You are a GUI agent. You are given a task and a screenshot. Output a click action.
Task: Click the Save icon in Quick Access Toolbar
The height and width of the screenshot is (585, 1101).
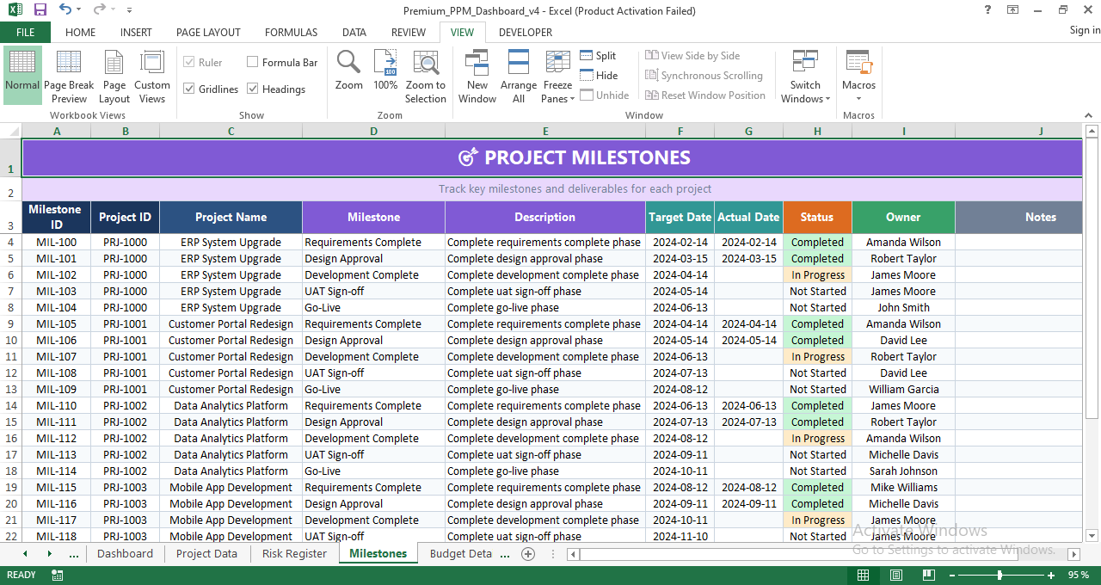39,9
